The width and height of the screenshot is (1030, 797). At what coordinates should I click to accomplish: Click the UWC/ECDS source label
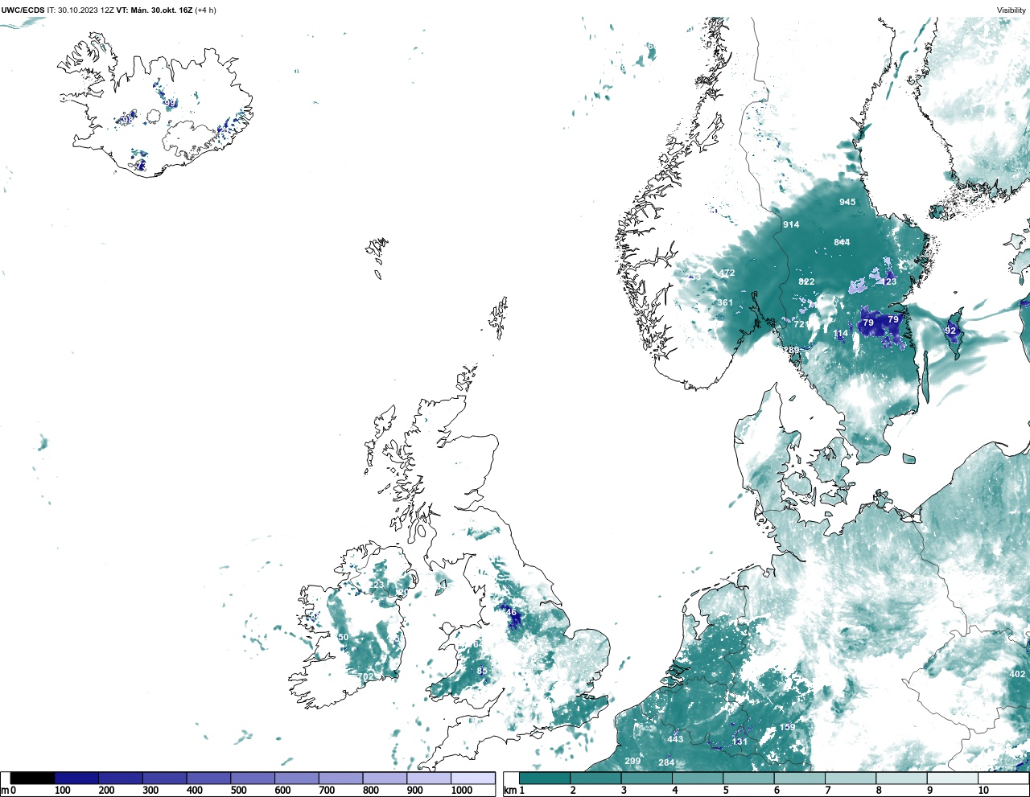click(x=23, y=10)
